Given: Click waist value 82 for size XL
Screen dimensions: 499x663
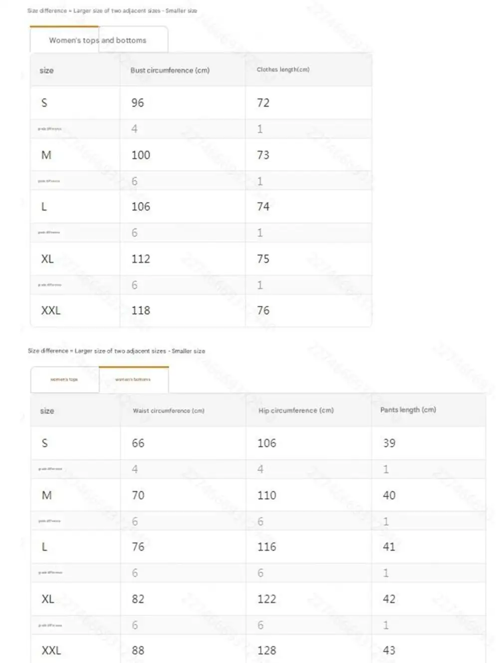Looking at the screenshot, I should click(x=138, y=599).
